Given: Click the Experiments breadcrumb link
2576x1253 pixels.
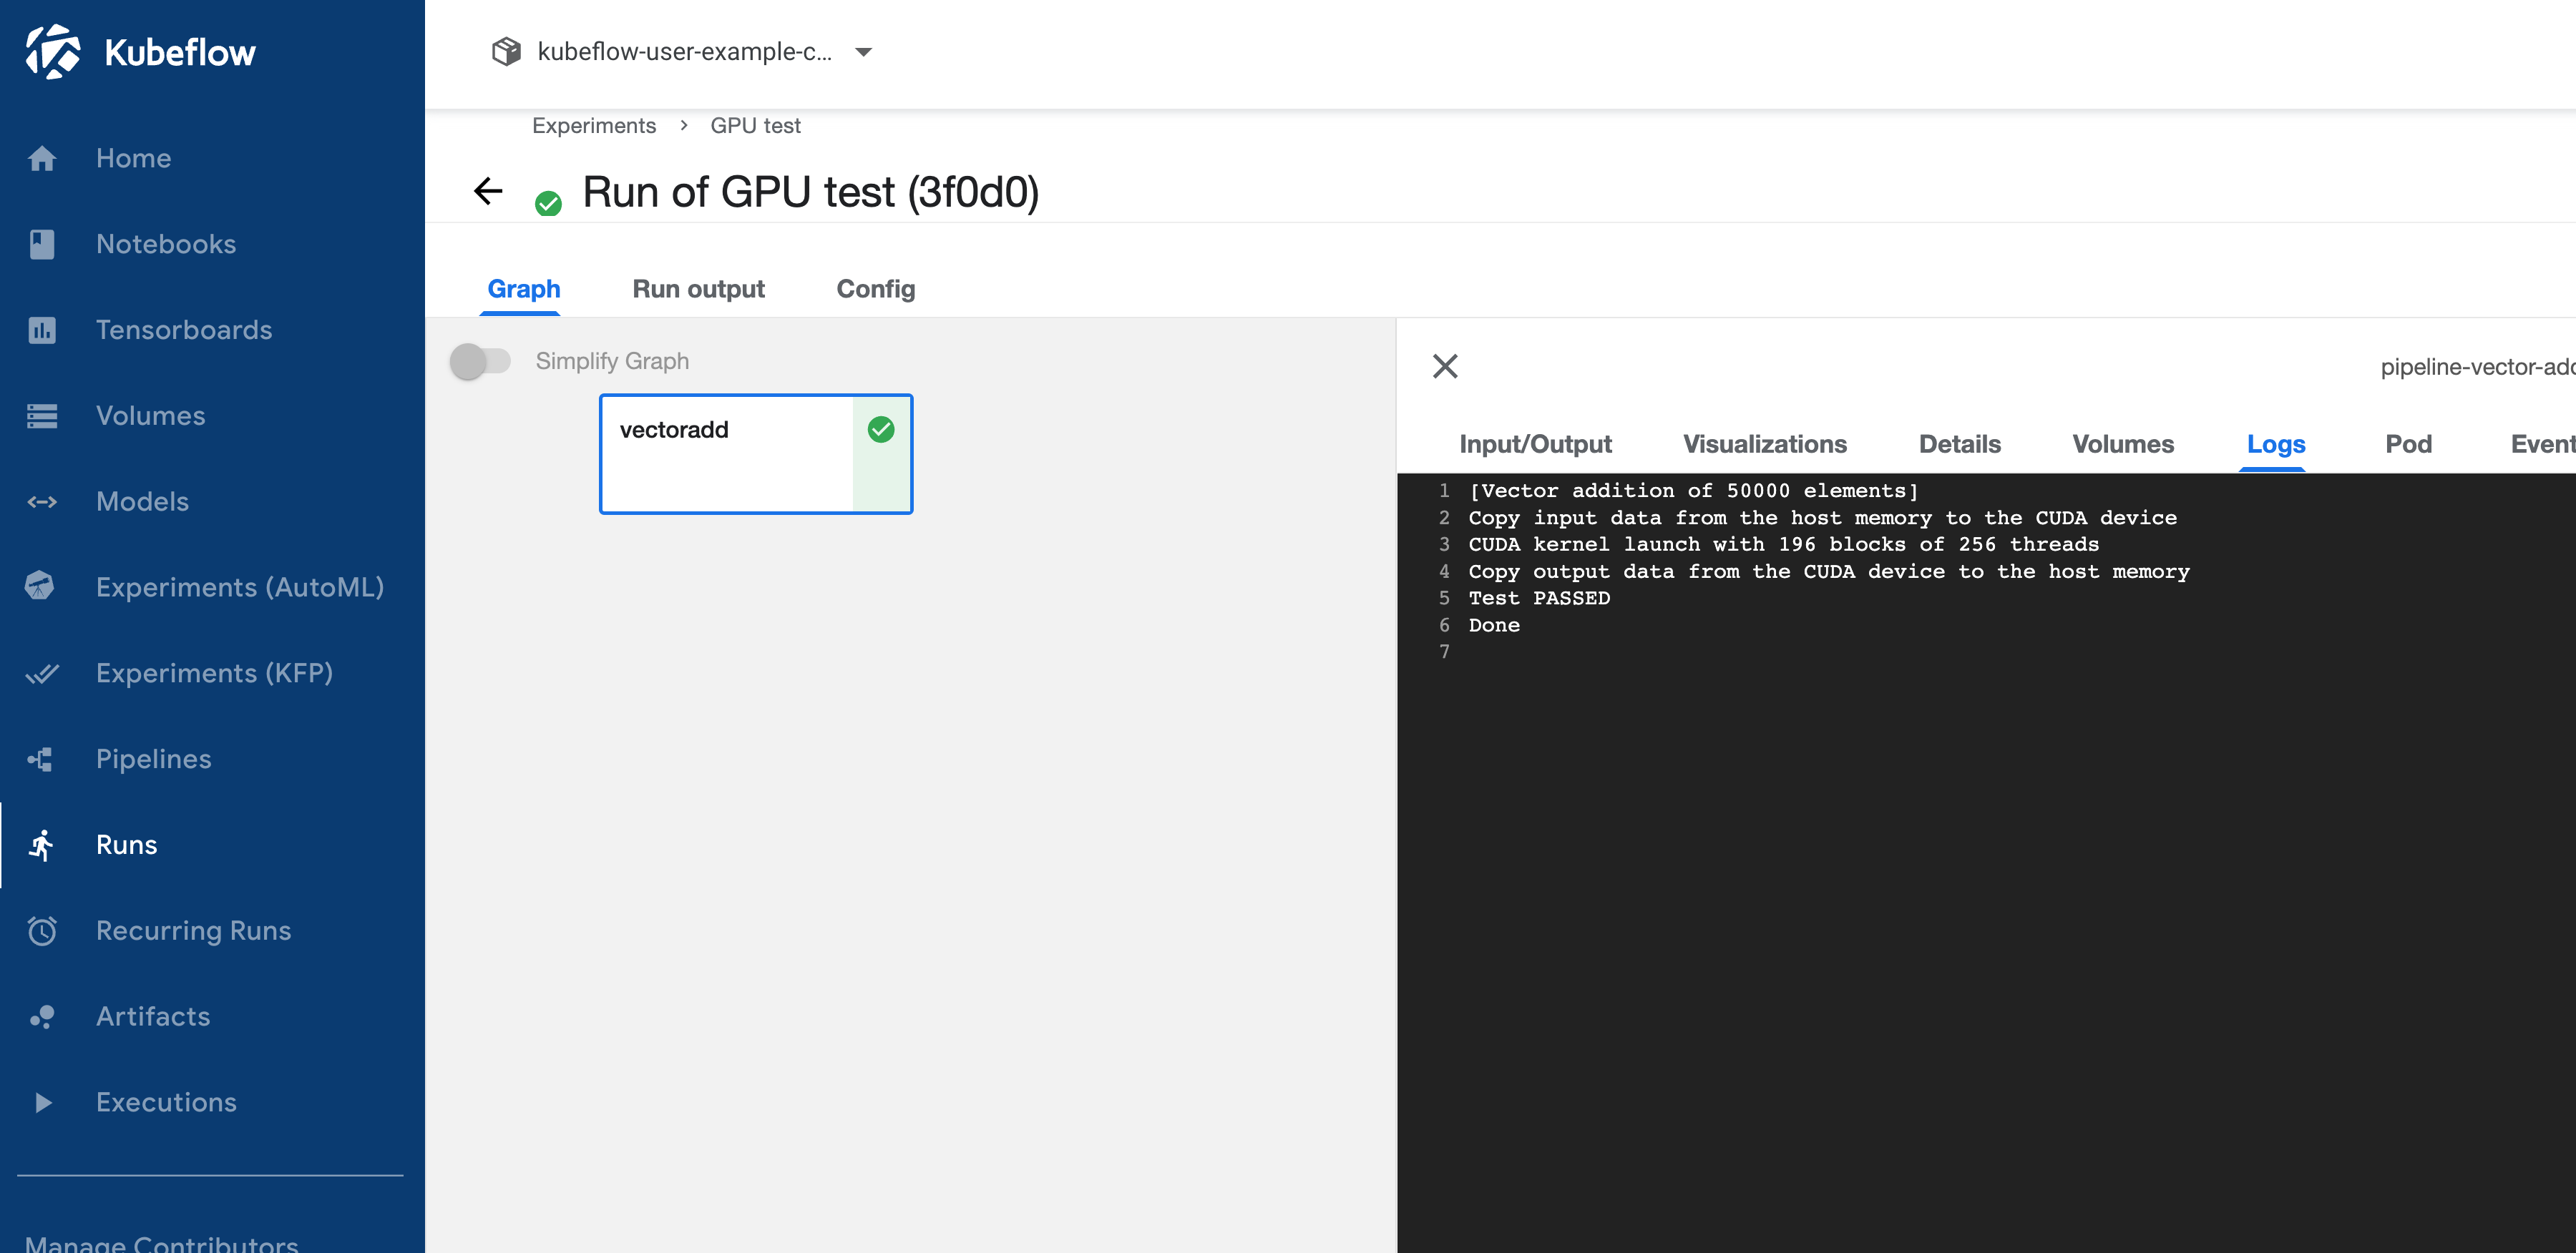Looking at the screenshot, I should (594, 125).
